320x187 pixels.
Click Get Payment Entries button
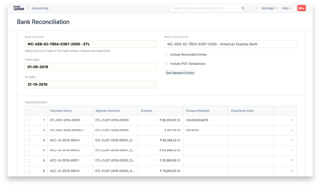coord(180,73)
